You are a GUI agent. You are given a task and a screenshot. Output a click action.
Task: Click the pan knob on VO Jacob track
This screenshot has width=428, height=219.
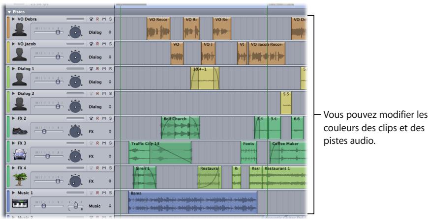pyautogui.click(x=76, y=57)
